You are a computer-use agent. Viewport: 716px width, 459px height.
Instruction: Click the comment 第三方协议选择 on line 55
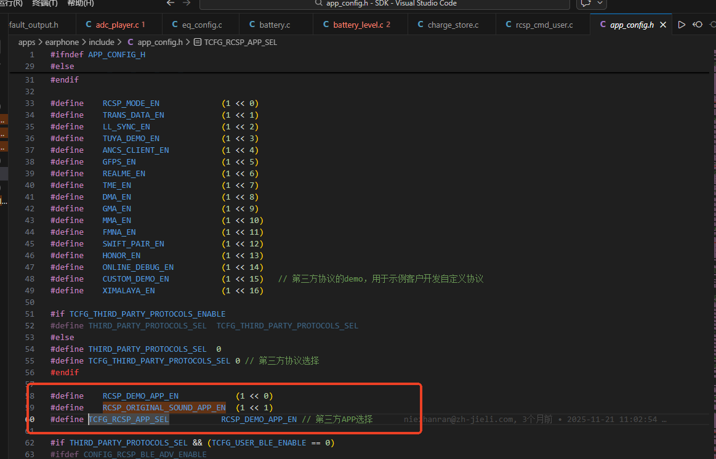tap(282, 360)
